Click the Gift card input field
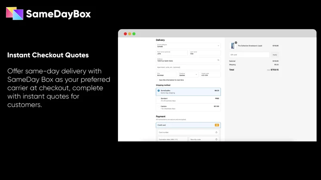Screen dimensions: 321x180 point(249,55)
